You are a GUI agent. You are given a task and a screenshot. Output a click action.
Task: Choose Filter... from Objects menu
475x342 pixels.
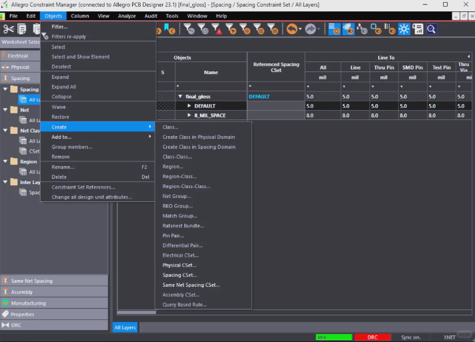(x=98, y=27)
